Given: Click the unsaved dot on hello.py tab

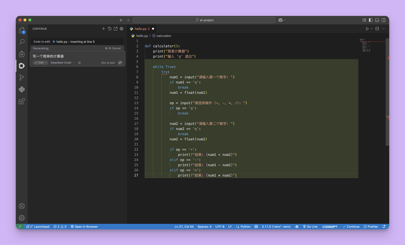Looking at the screenshot, I should pyautogui.click(x=153, y=29).
